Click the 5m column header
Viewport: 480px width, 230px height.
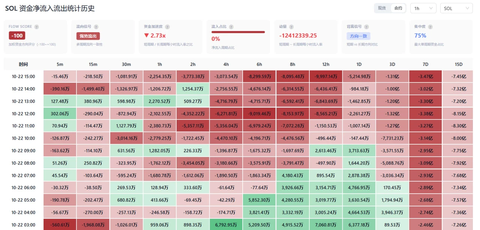(x=60, y=64)
